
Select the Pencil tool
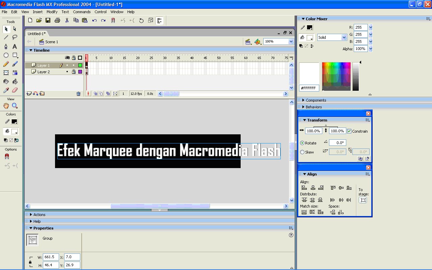coord(6,64)
